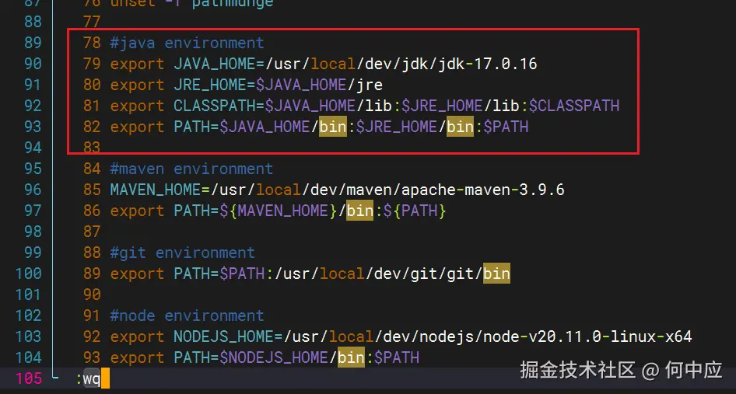736x394 pixels.
Task: Click the ${MAVEN_HOME} variable reference
Action: (279, 211)
